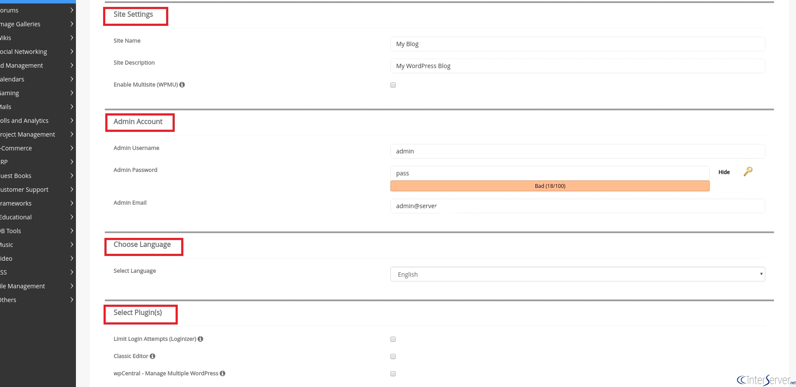Open the RSS category
Viewport: 796px width, 387px height.
point(38,272)
